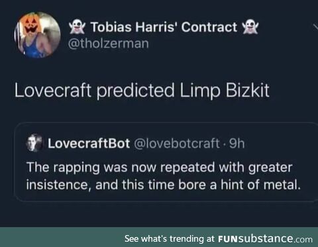
Task: Click the words 'Limp Bizkit'
Action: pyautogui.click(x=225, y=90)
